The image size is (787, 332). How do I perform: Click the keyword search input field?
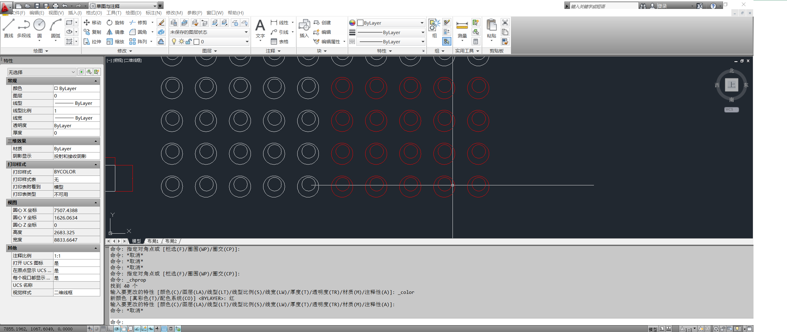[604, 6]
